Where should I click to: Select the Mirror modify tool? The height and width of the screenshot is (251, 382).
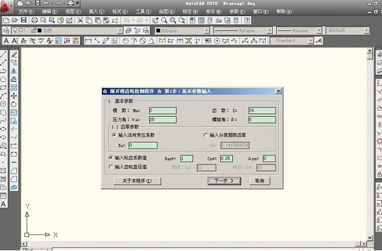coord(14,71)
